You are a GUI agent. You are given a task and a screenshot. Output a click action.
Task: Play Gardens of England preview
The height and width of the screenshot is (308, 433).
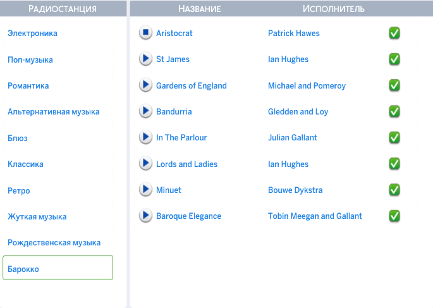click(145, 85)
